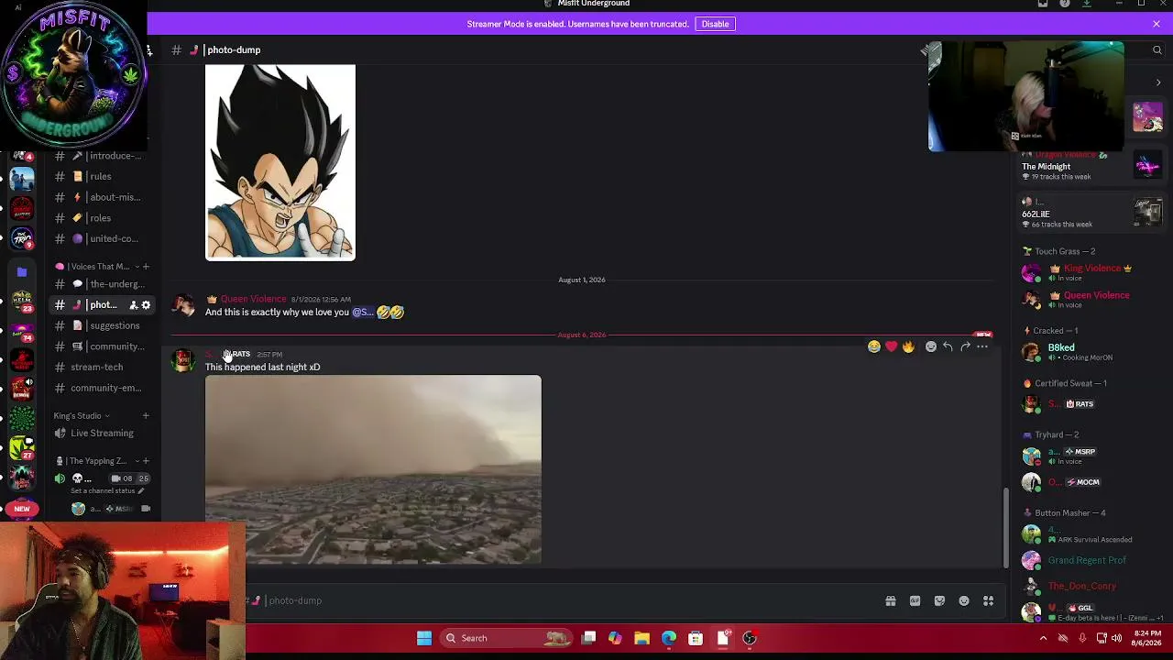Open the green cannabis server with 27 badge

pyautogui.click(x=22, y=447)
